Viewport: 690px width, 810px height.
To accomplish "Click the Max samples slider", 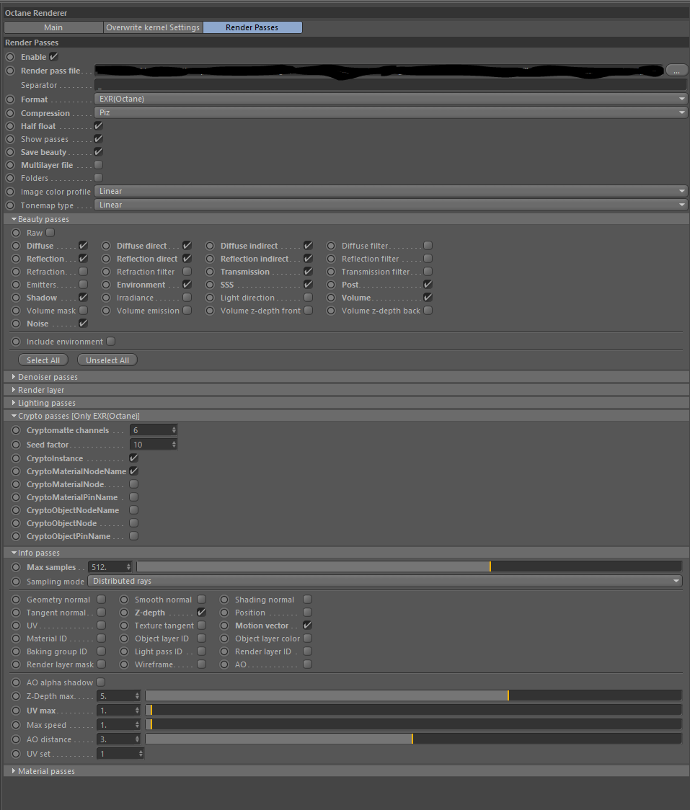I will point(409,566).
